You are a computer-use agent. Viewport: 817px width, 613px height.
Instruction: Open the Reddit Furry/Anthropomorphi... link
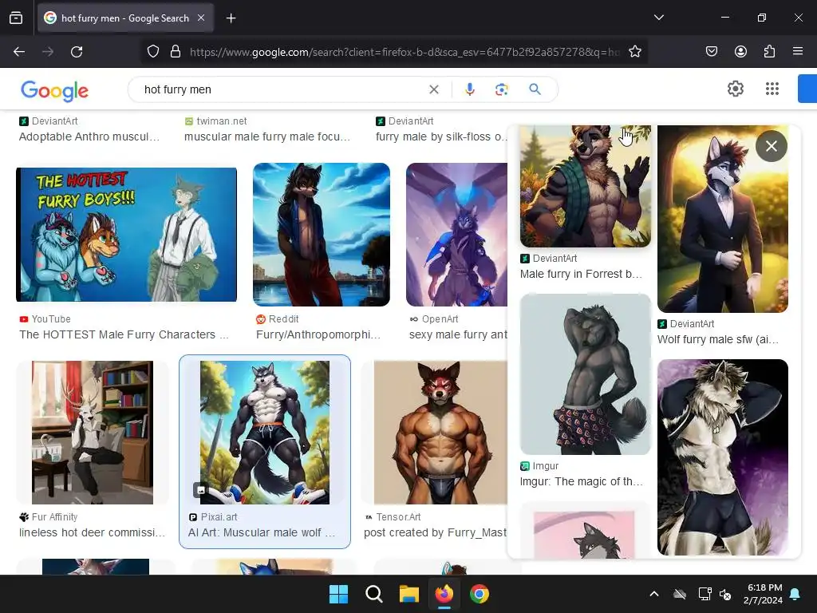(318, 334)
